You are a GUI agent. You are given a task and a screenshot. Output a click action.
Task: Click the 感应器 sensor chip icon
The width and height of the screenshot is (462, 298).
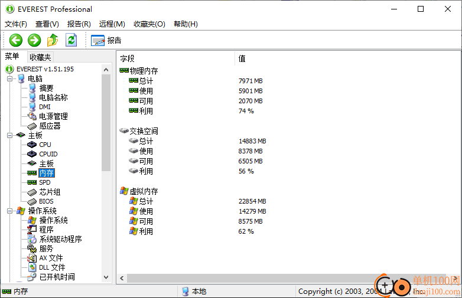coord(32,126)
